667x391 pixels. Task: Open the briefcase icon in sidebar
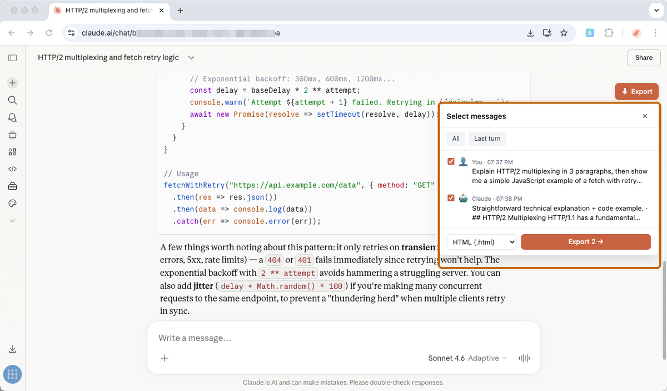[12, 186]
